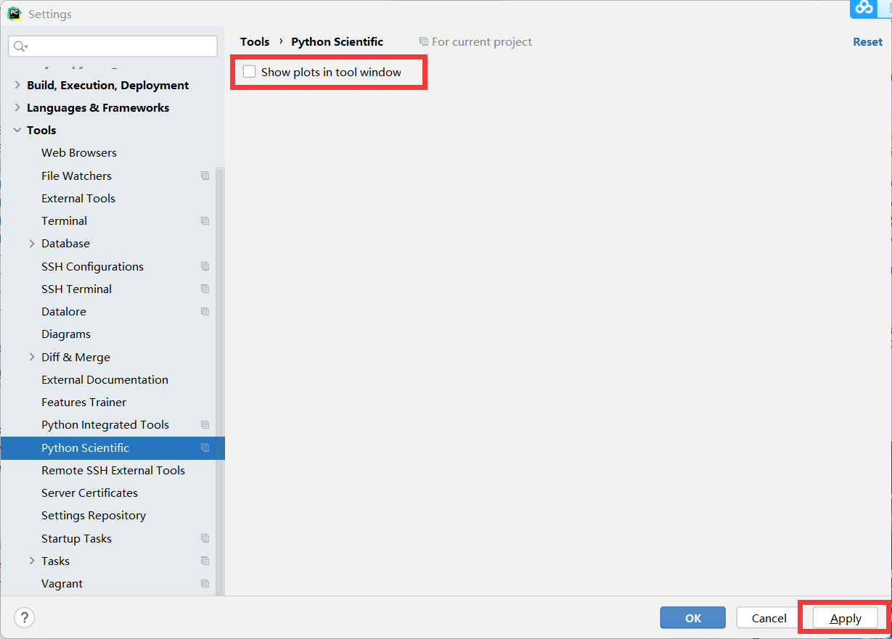
Task: Select Diagrams settings page
Action: (x=66, y=334)
